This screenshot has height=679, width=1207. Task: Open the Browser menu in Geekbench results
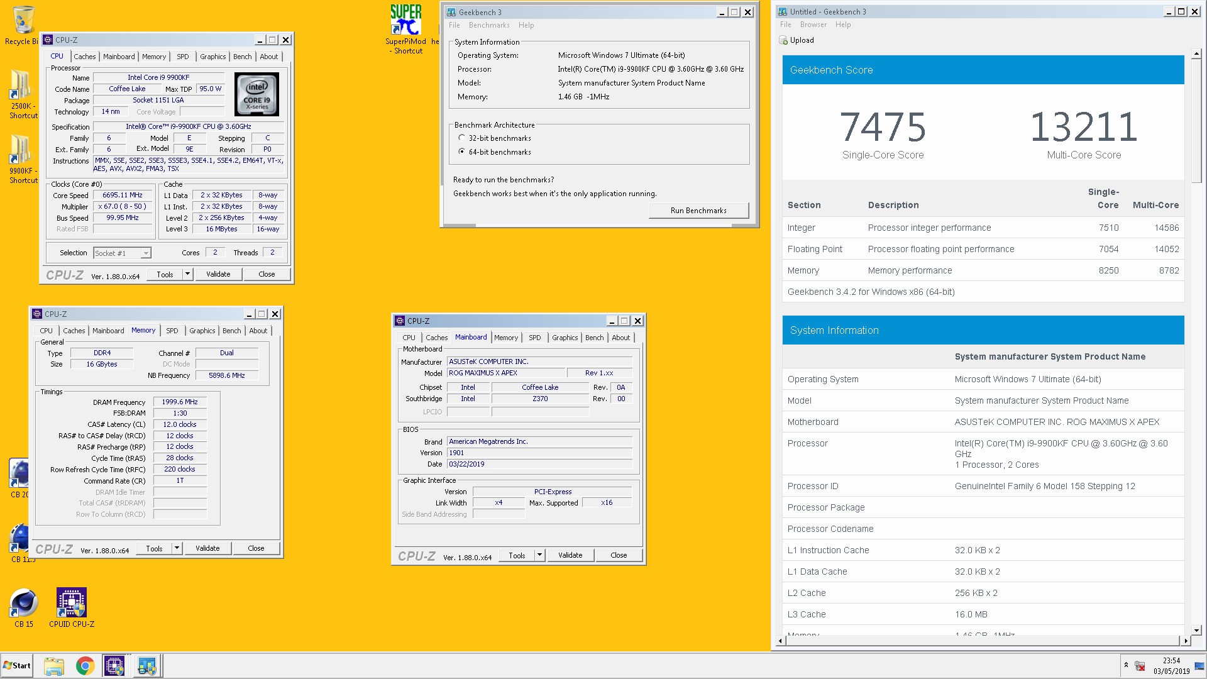813,25
